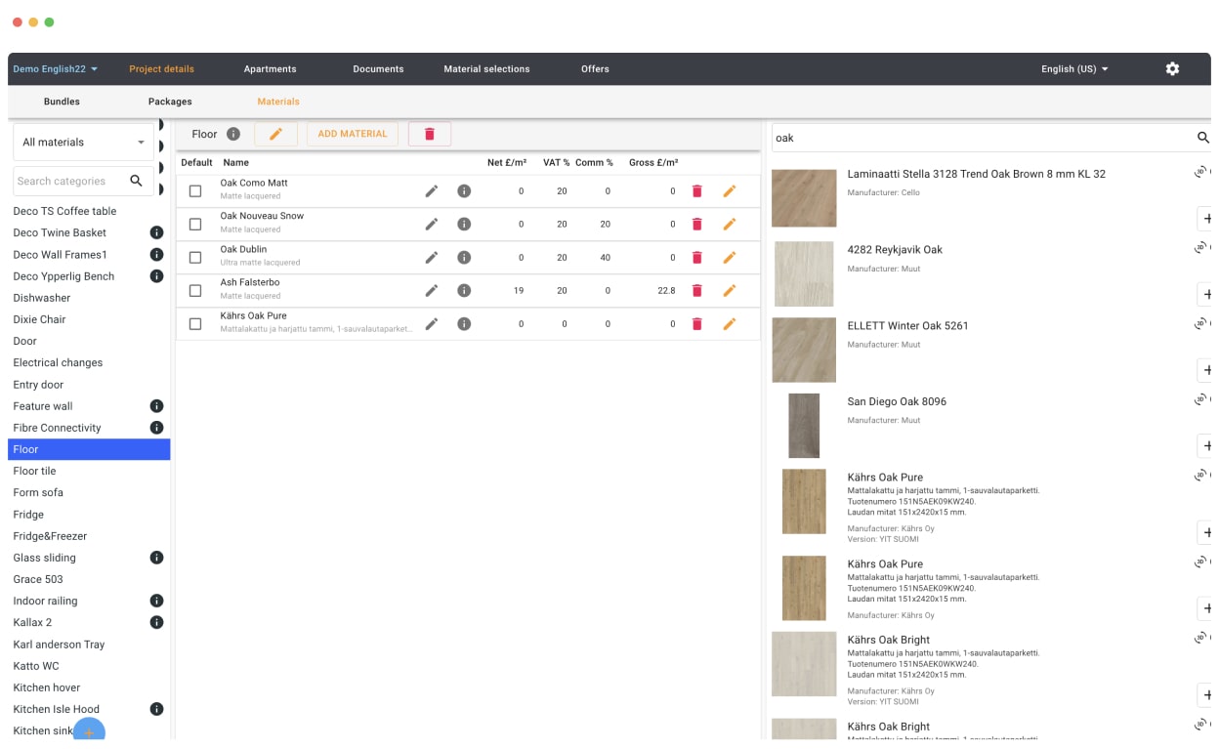Click San Diego Oak 8096 thumbnail
This screenshot has height=749, width=1219.
click(804, 426)
